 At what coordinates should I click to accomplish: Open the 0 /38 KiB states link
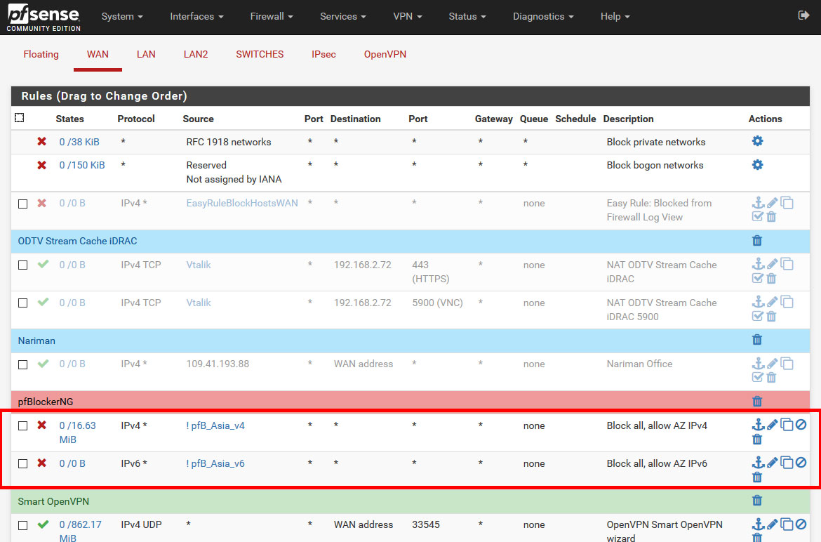click(79, 142)
